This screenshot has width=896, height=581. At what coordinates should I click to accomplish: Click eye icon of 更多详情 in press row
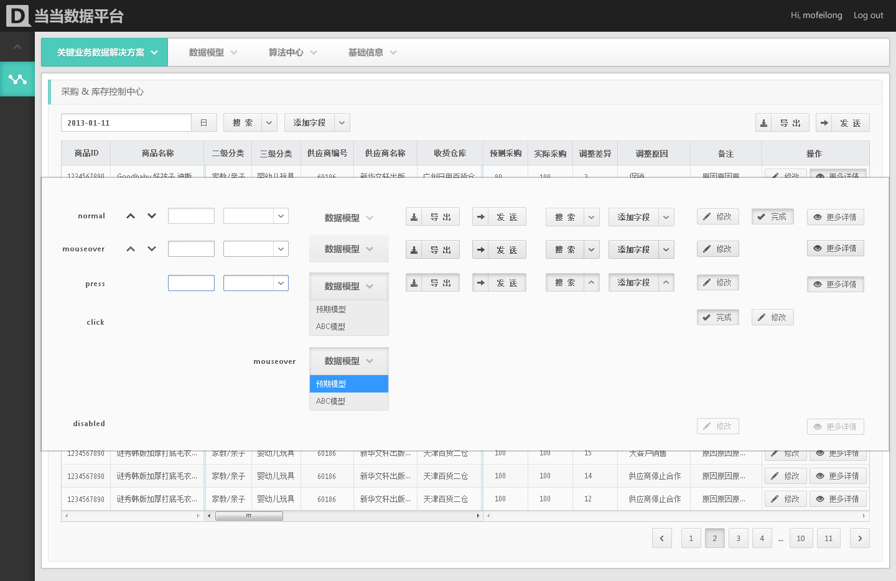(818, 284)
